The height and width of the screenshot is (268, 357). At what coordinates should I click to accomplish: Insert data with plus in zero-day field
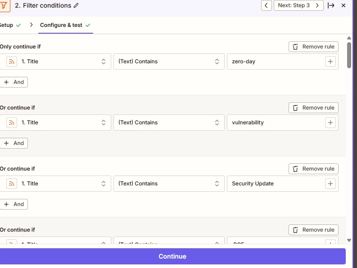coord(330,62)
